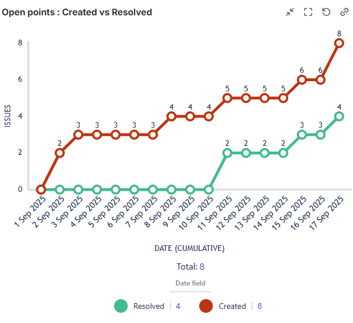Toggle the Resolved series legend label
Screen dimensions: 353x323
(149, 306)
